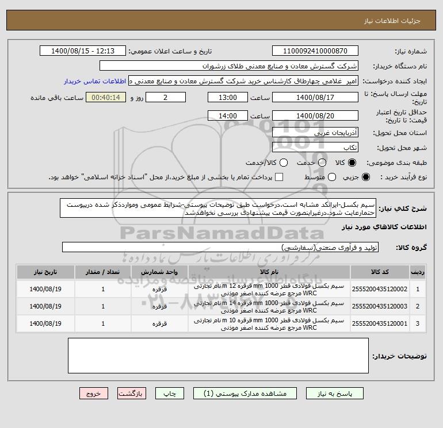443x428 pixels.
Task: Click column header نام کالا
Action: [269, 272]
